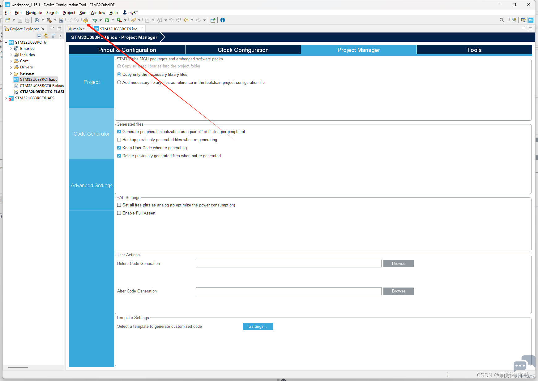Image resolution: width=538 pixels, height=381 pixels.
Task: Click the Project Explorer filter funnel icon
Action: coord(53,36)
